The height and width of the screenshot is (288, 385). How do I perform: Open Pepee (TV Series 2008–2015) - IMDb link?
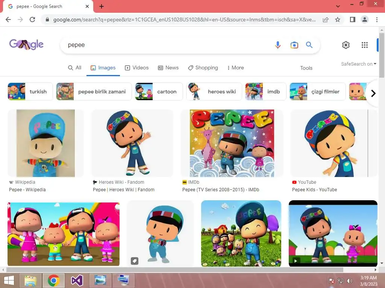[220, 189]
